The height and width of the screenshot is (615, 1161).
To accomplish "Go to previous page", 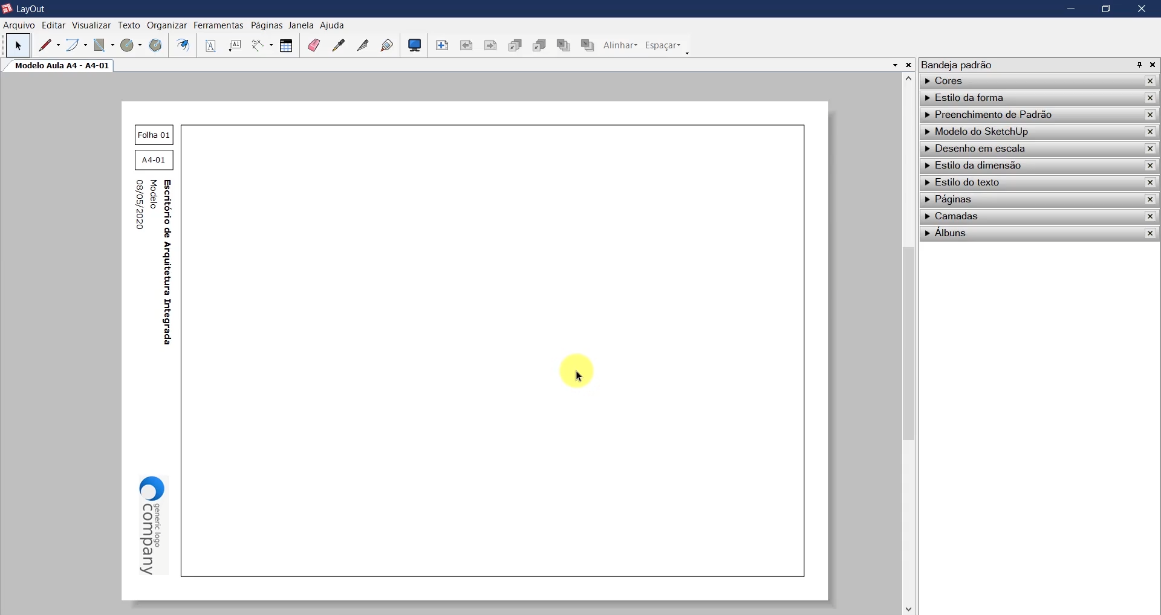I will [467, 46].
